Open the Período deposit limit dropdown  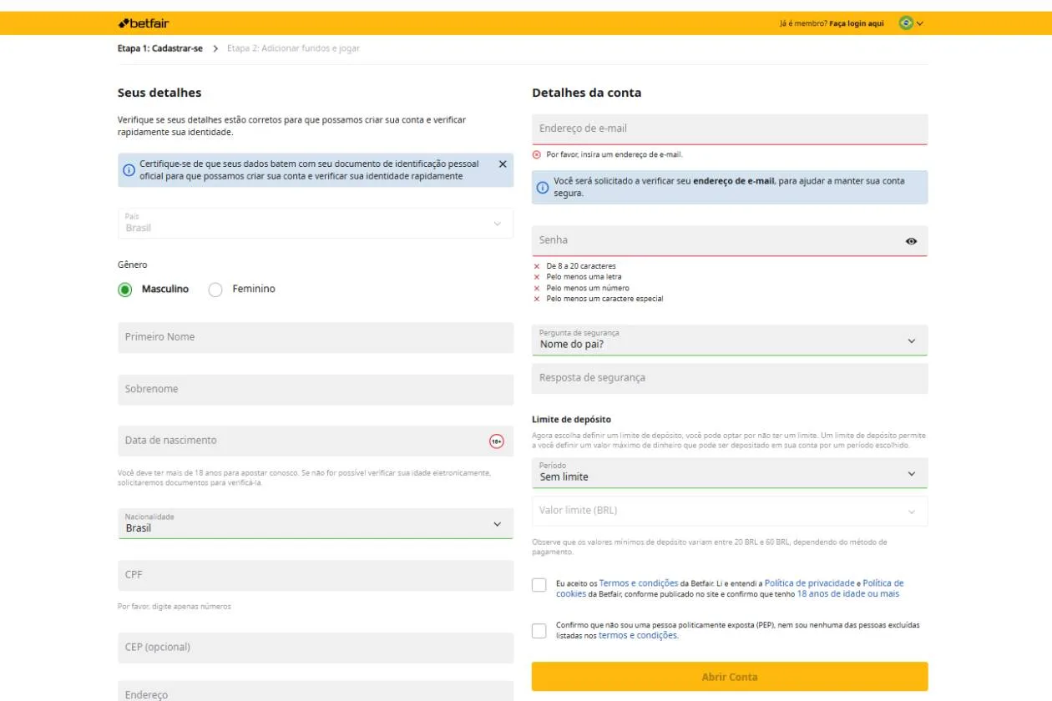point(729,472)
